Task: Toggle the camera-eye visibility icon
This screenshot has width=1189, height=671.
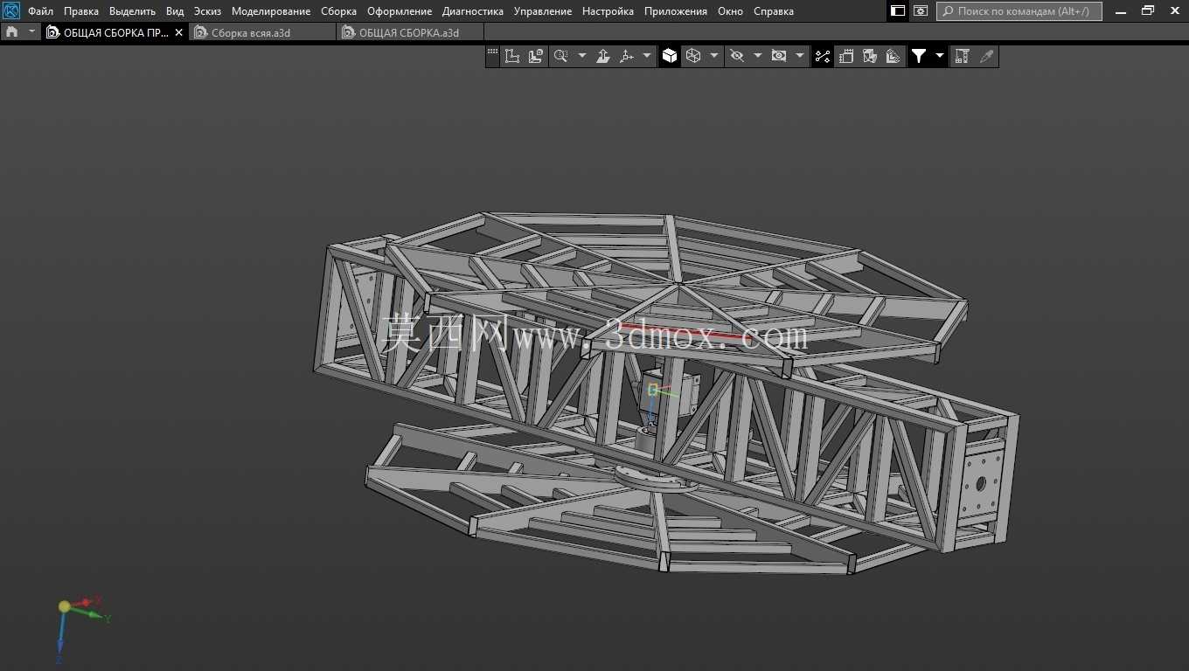Action: click(779, 56)
